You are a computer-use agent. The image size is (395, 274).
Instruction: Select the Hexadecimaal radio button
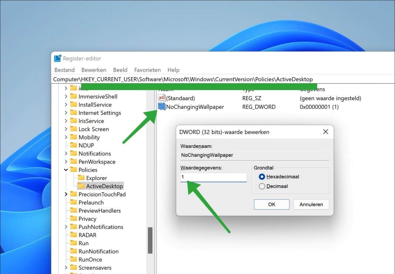click(263, 176)
